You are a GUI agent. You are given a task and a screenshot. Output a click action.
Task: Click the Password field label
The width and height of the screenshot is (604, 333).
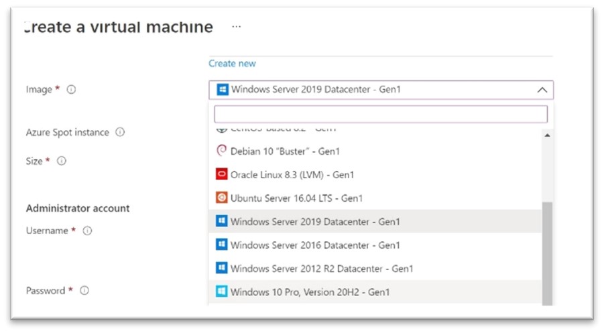tap(46, 291)
